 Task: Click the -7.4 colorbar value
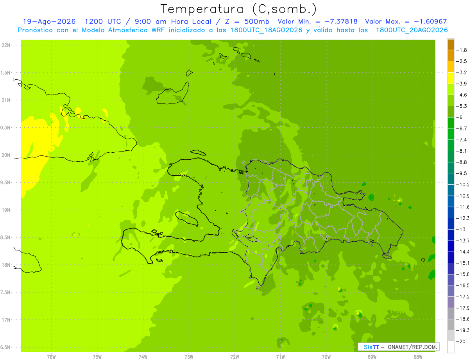pos(462,139)
